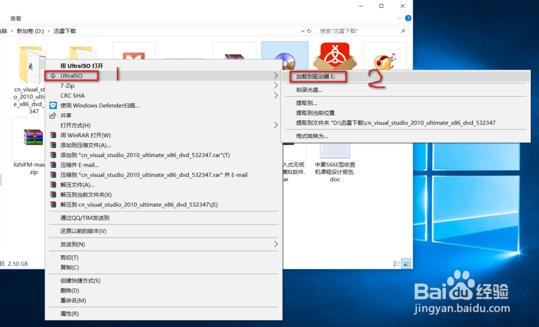539x327 pixels.
Task: Choose 剪切(T) in context menu
Action: click(x=164, y=257)
